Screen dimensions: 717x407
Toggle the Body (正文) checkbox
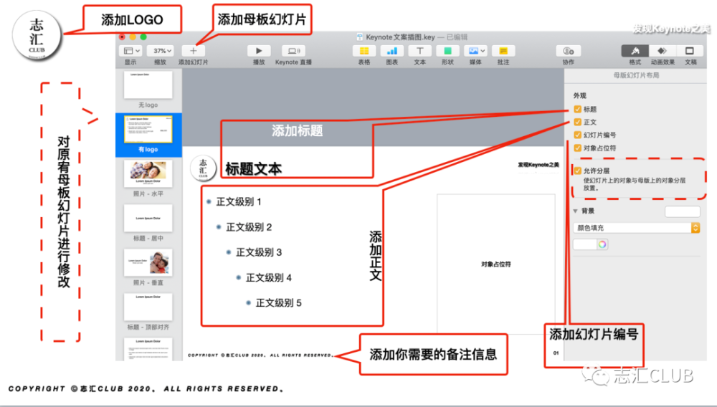tap(577, 122)
